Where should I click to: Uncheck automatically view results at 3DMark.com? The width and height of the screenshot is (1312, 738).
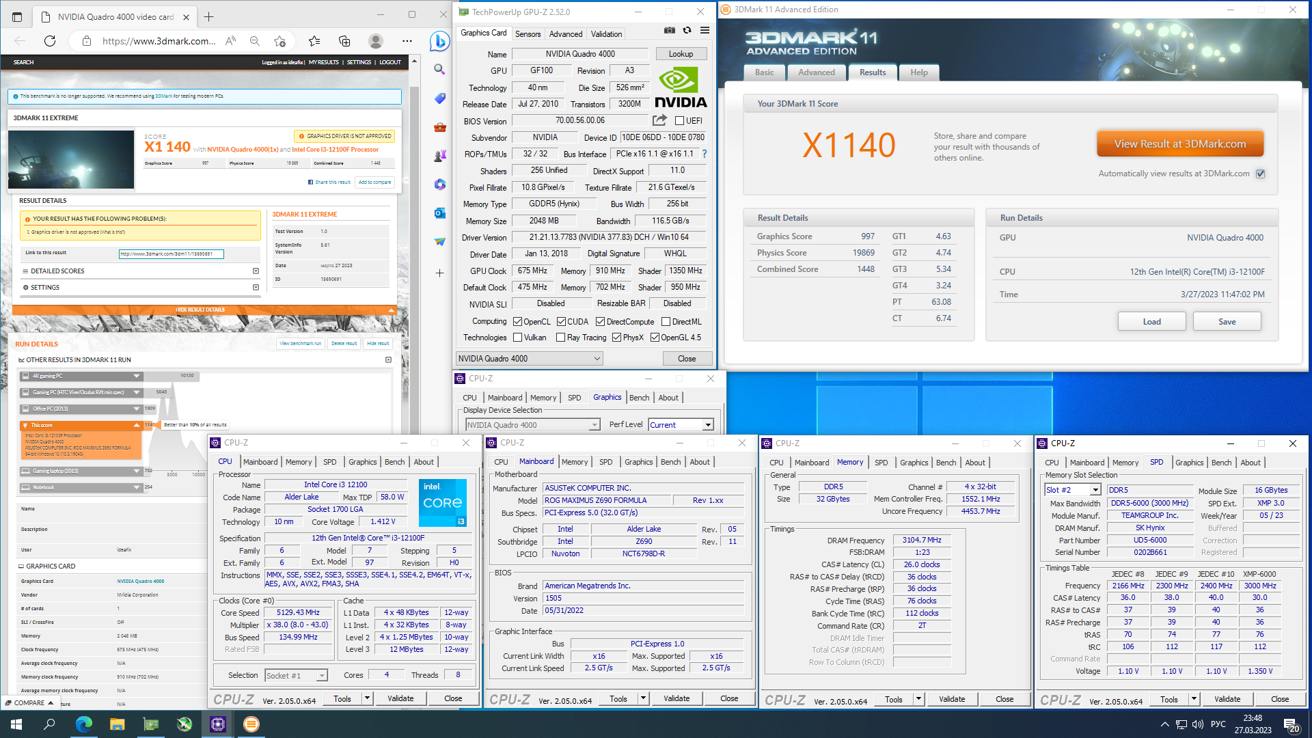1261,174
